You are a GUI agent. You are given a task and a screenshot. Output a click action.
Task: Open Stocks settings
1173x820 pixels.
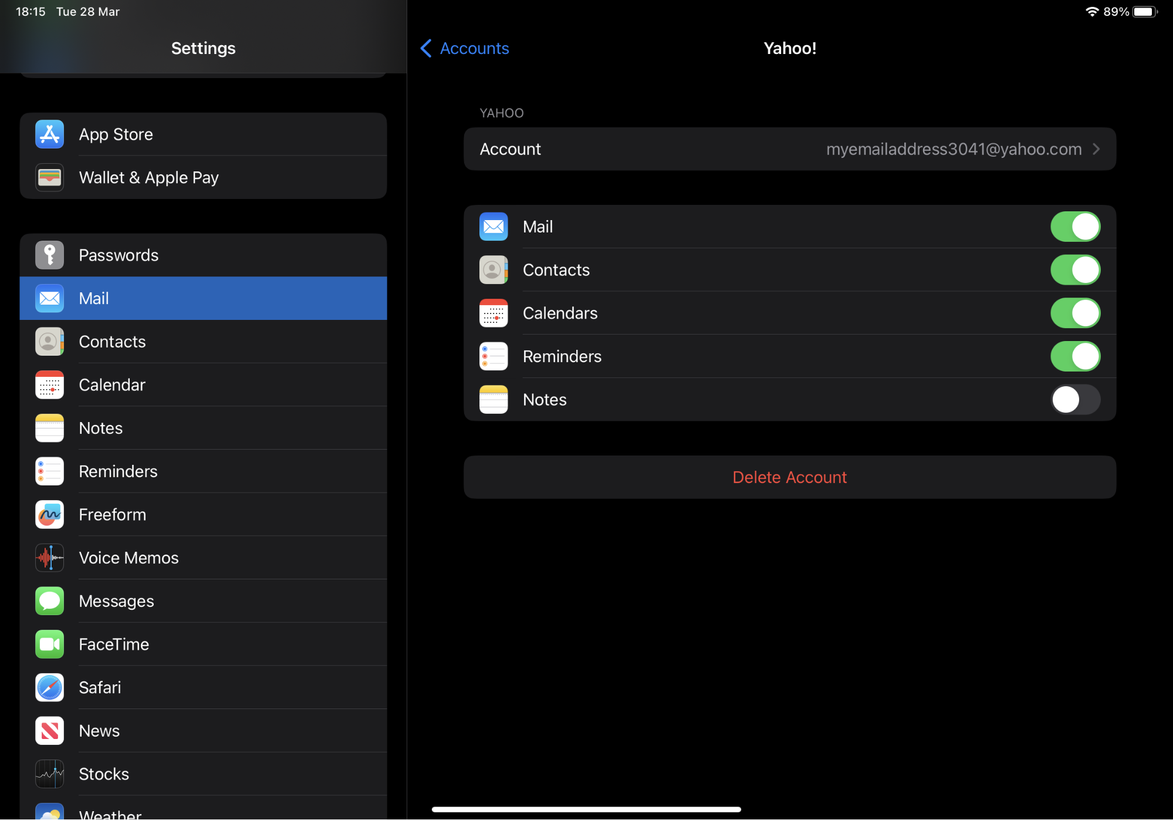(203, 774)
